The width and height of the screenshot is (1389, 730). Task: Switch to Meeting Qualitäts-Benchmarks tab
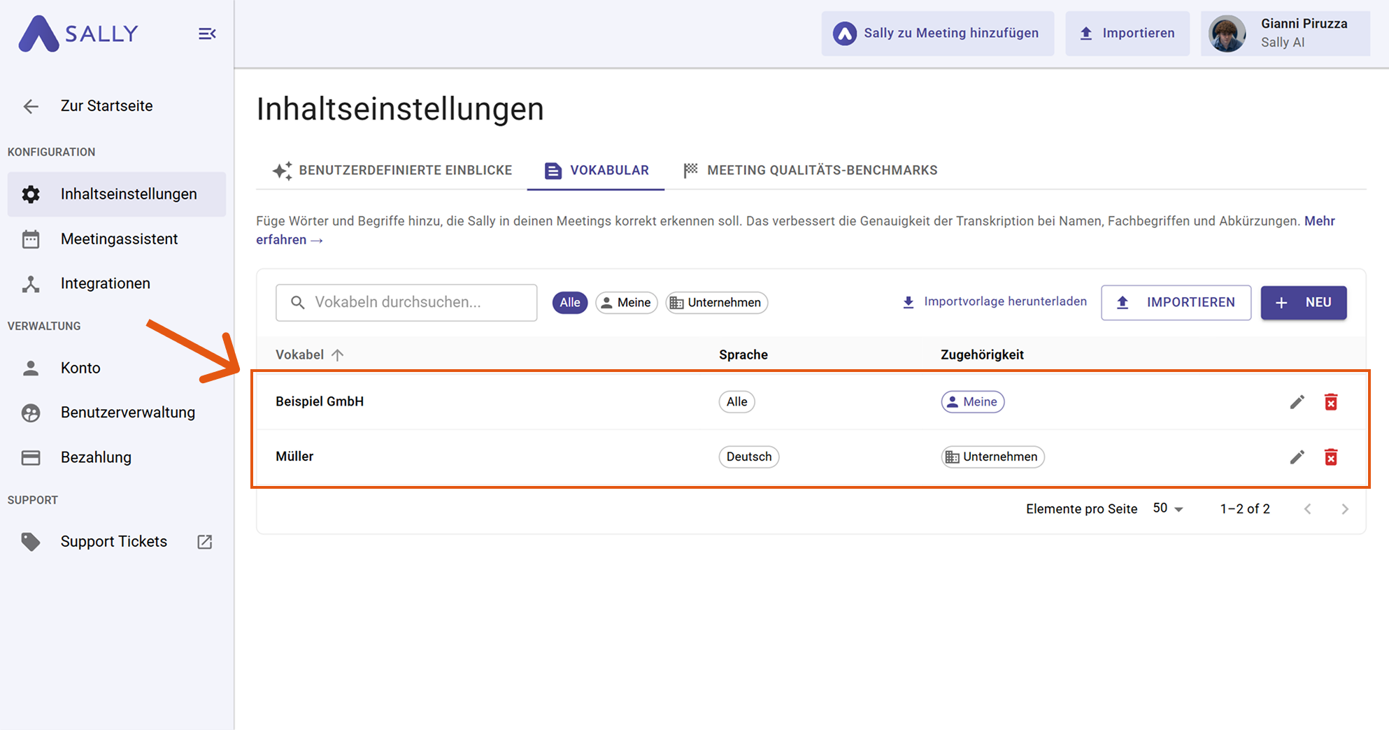[x=810, y=171]
